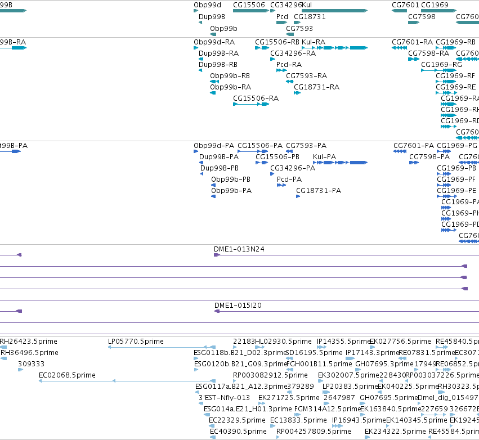Click the Obp99b-PA protein label
The image size is (479, 440).
pyautogui.click(x=231, y=191)
